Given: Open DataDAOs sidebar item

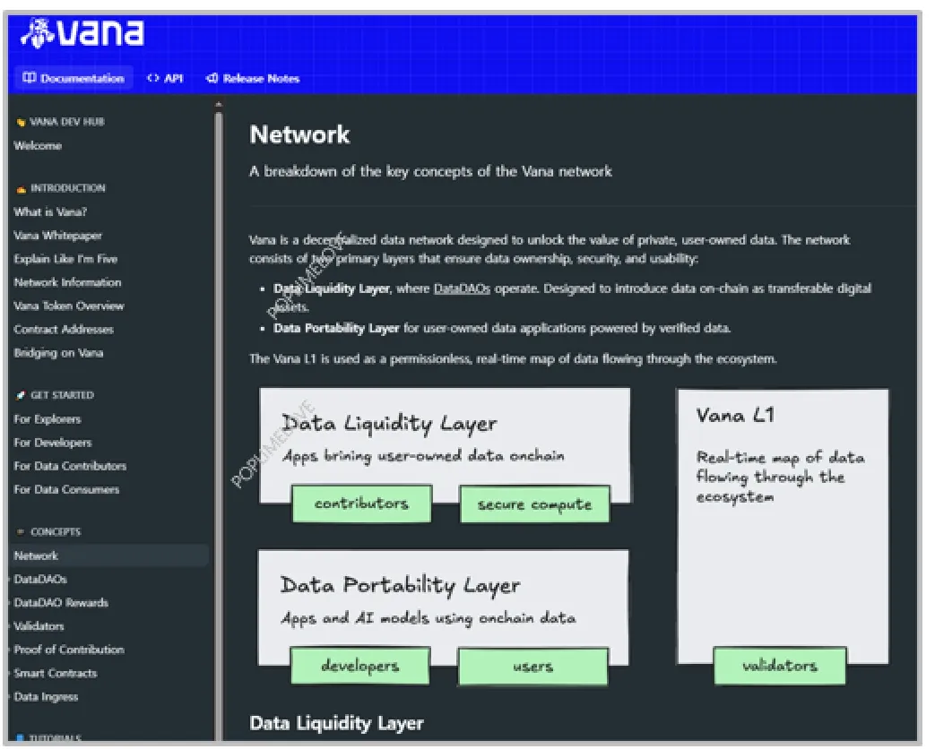Looking at the screenshot, I should [40, 579].
